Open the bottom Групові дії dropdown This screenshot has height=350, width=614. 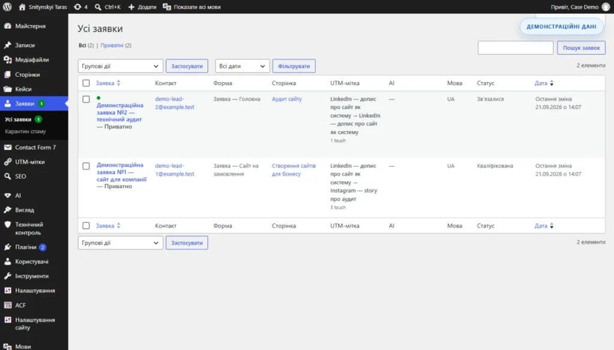[x=120, y=243]
